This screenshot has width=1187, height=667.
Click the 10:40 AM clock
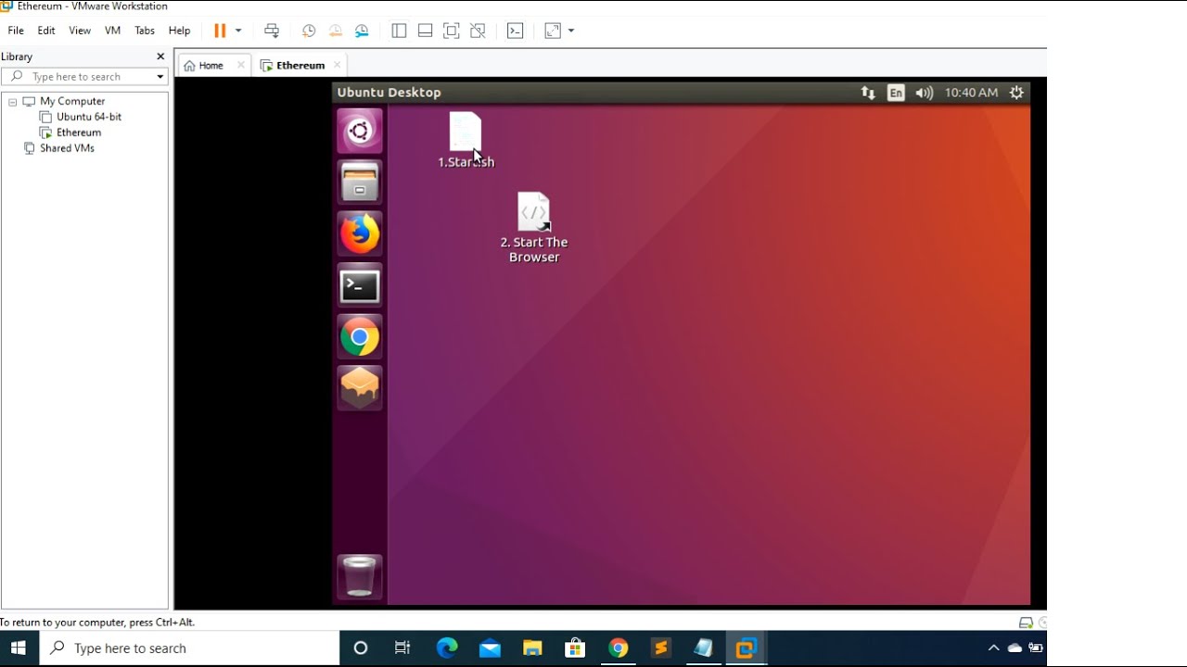tap(971, 93)
